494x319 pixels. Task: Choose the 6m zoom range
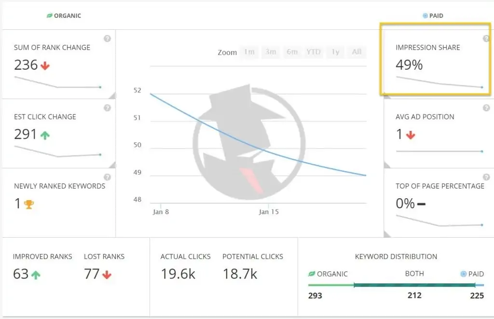click(x=292, y=52)
